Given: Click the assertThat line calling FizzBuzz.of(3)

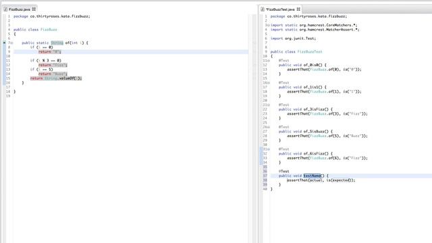Looking at the screenshot, I should [327, 114].
